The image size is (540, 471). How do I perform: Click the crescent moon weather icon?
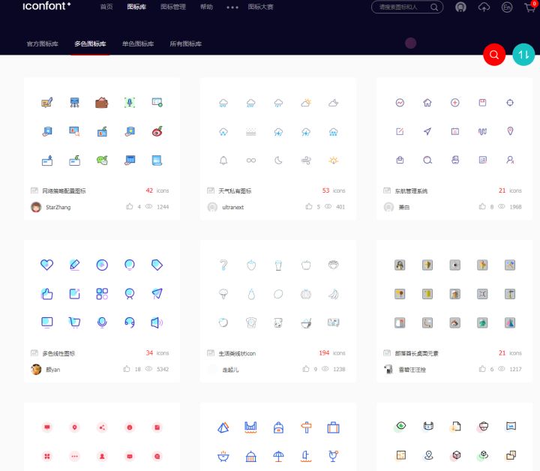pyautogui.click(x=278, y=160)
